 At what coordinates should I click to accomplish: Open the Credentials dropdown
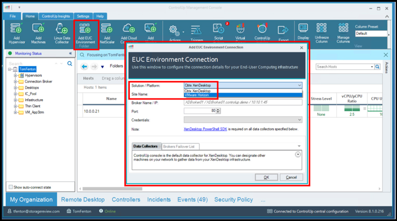click(243, 120)
